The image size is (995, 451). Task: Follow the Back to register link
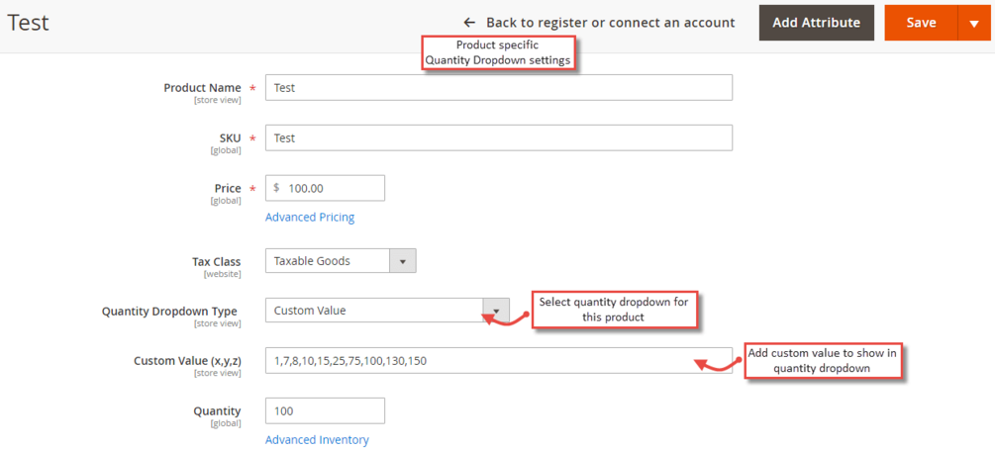click(610, 23)
